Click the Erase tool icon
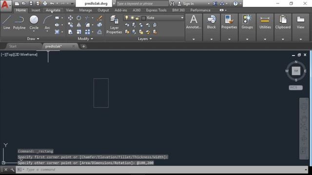The width and height of the screenshot is (312, 175). [99, 18]
